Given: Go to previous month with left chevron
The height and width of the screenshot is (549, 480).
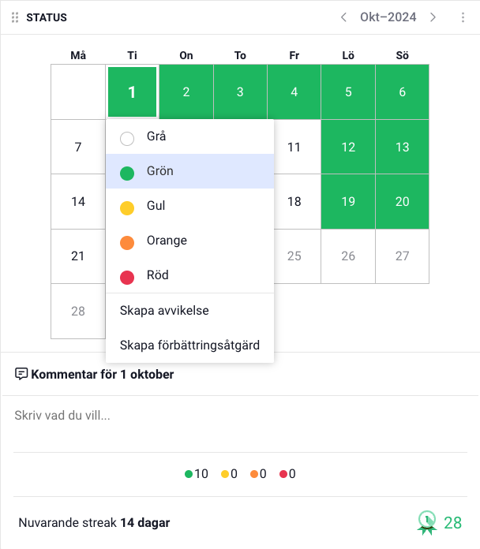Looking at the screenshot, I should coord(343,17).
